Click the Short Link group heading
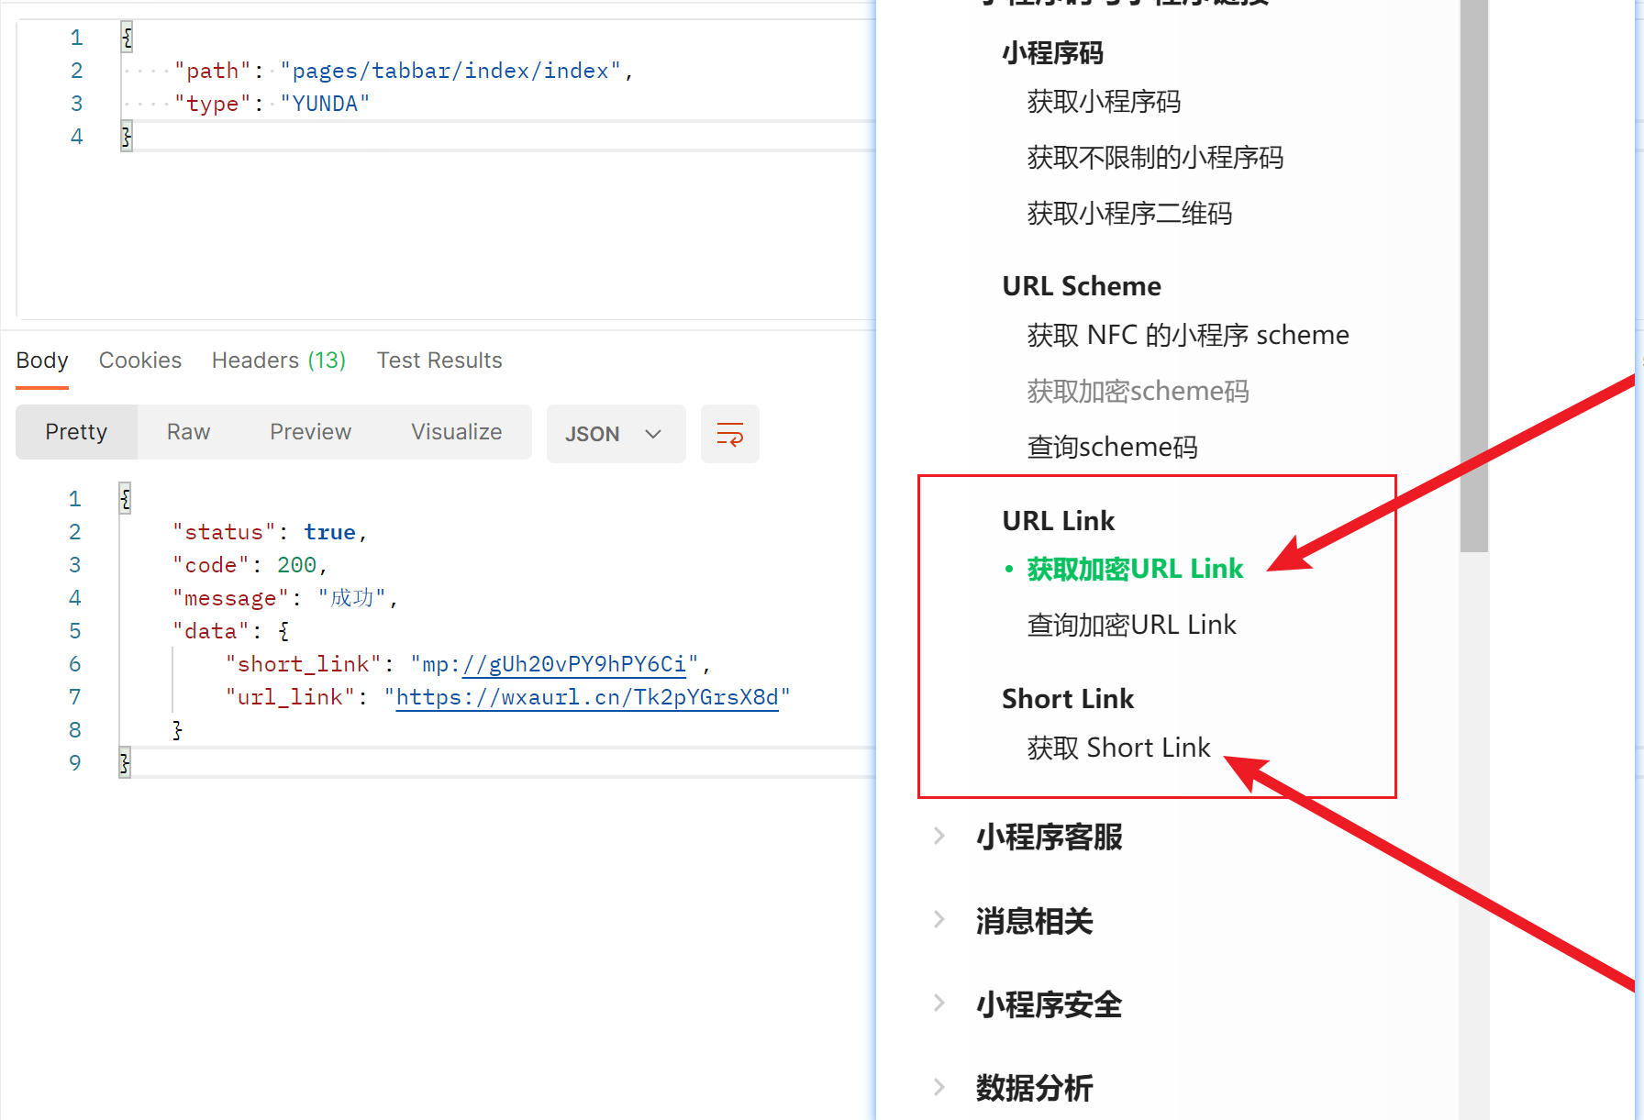 point(1068,699)
